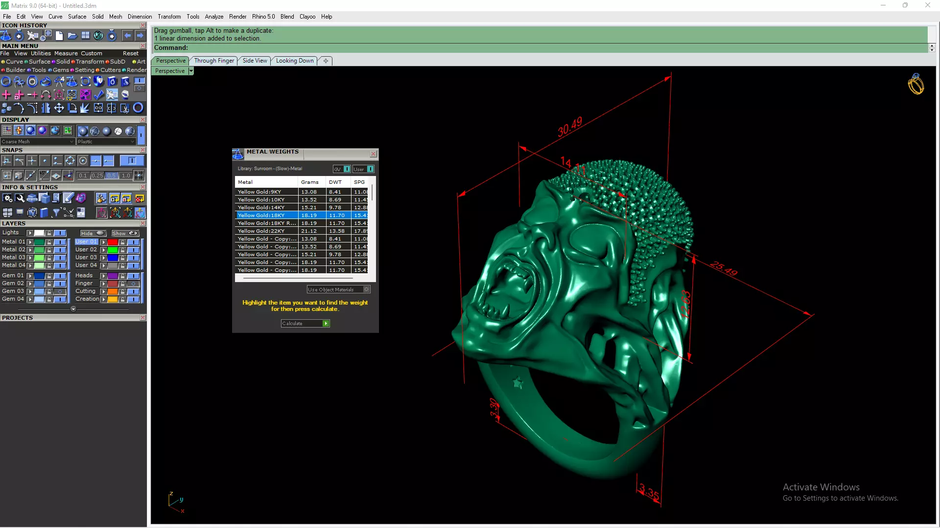Select the pink plus add tool
This screenshot has width=940, height=528.
[6, 95]
